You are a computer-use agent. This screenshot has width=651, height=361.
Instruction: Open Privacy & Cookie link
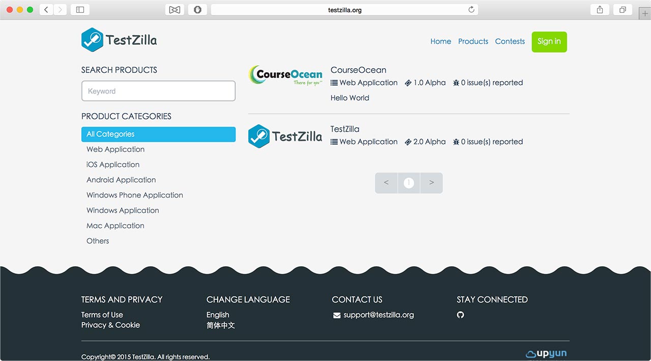[x=110, y=325]
